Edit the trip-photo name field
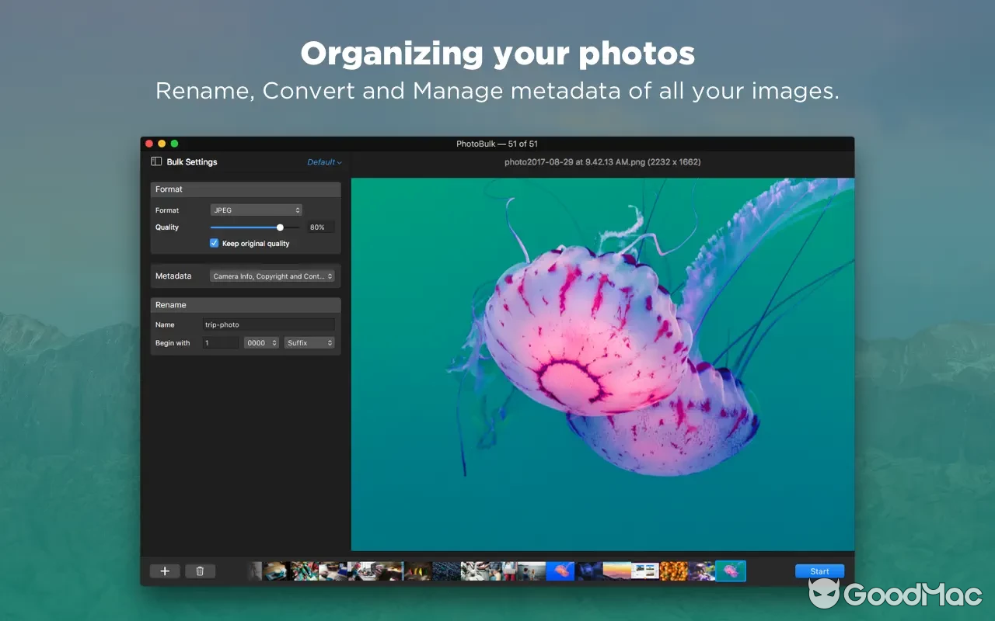The width and height of the screenshot is (995, 621). click(268, 324)
